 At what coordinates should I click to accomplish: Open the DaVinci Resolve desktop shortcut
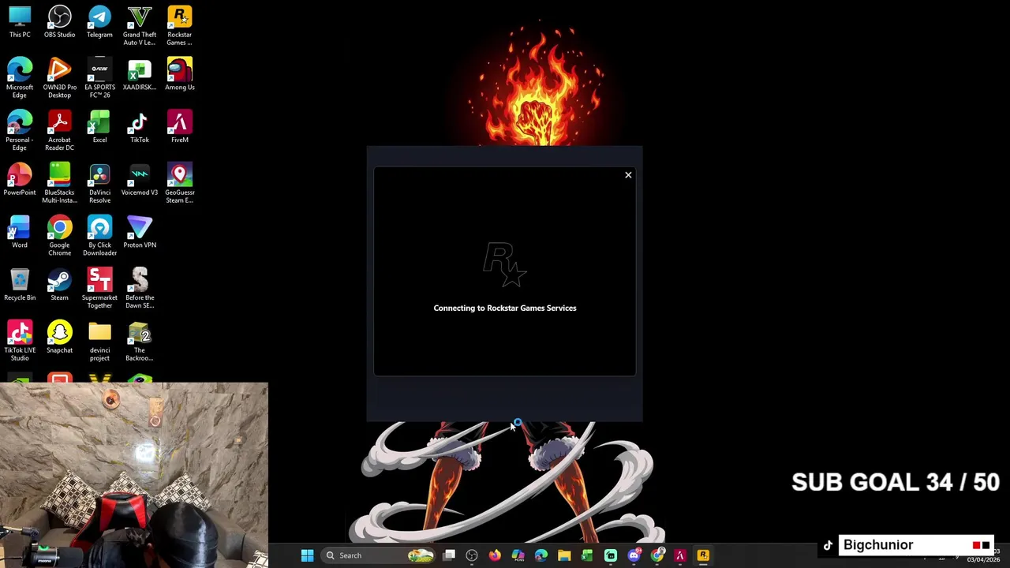point(99,183)
